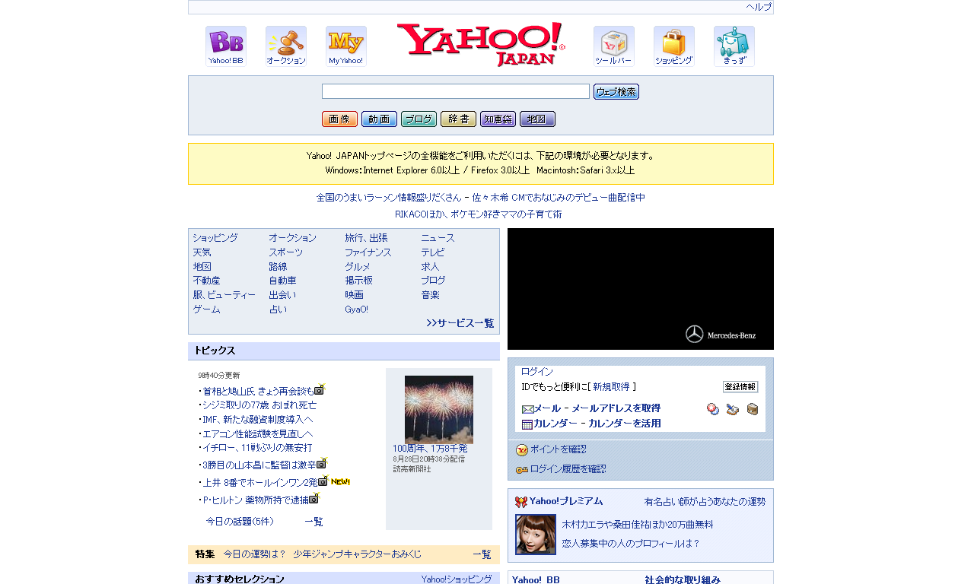
Task: Open 不動産 real estate link
Action: 206,281
